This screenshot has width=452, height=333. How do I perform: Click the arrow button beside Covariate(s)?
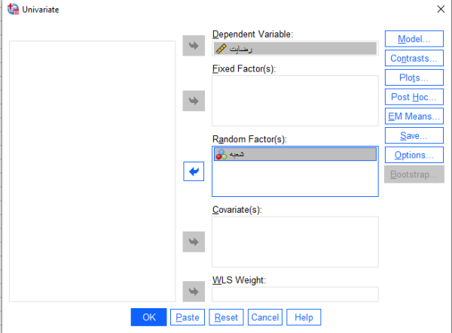pos(194,241)
